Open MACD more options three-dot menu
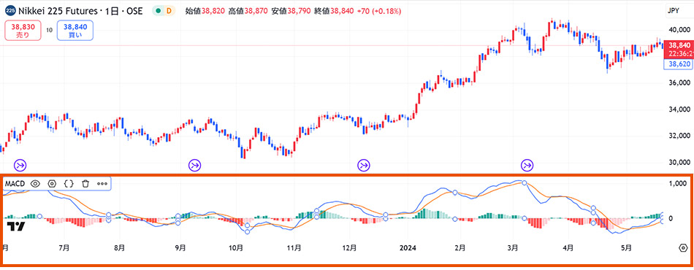 102,183
